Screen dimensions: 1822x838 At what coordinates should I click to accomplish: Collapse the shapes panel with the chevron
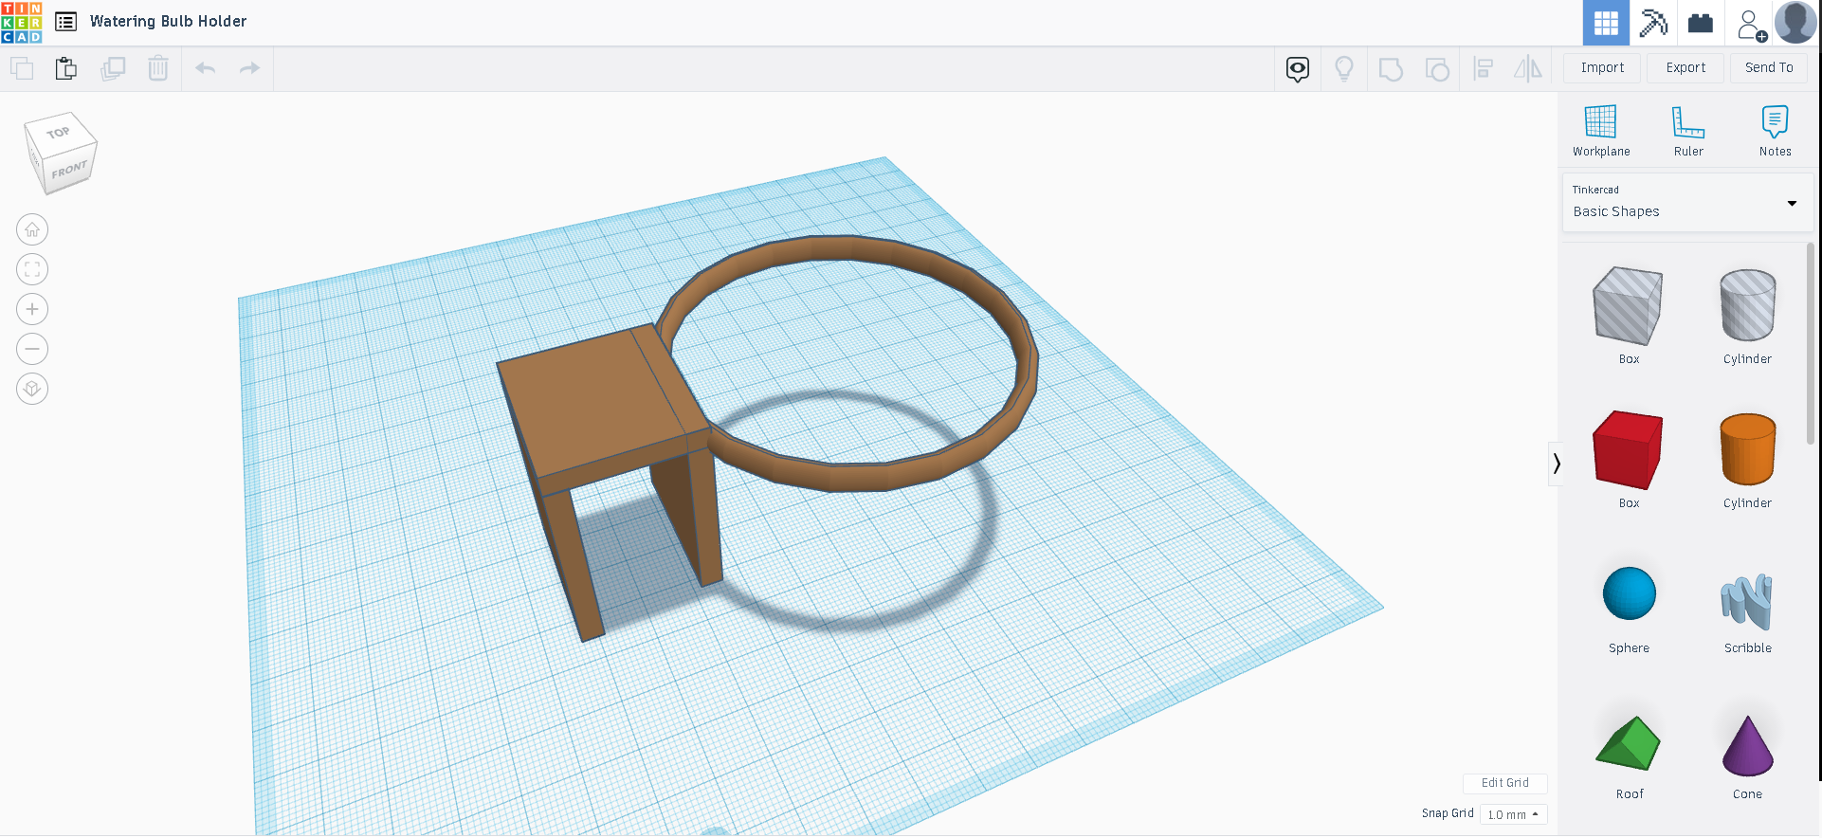point(1556,464)
